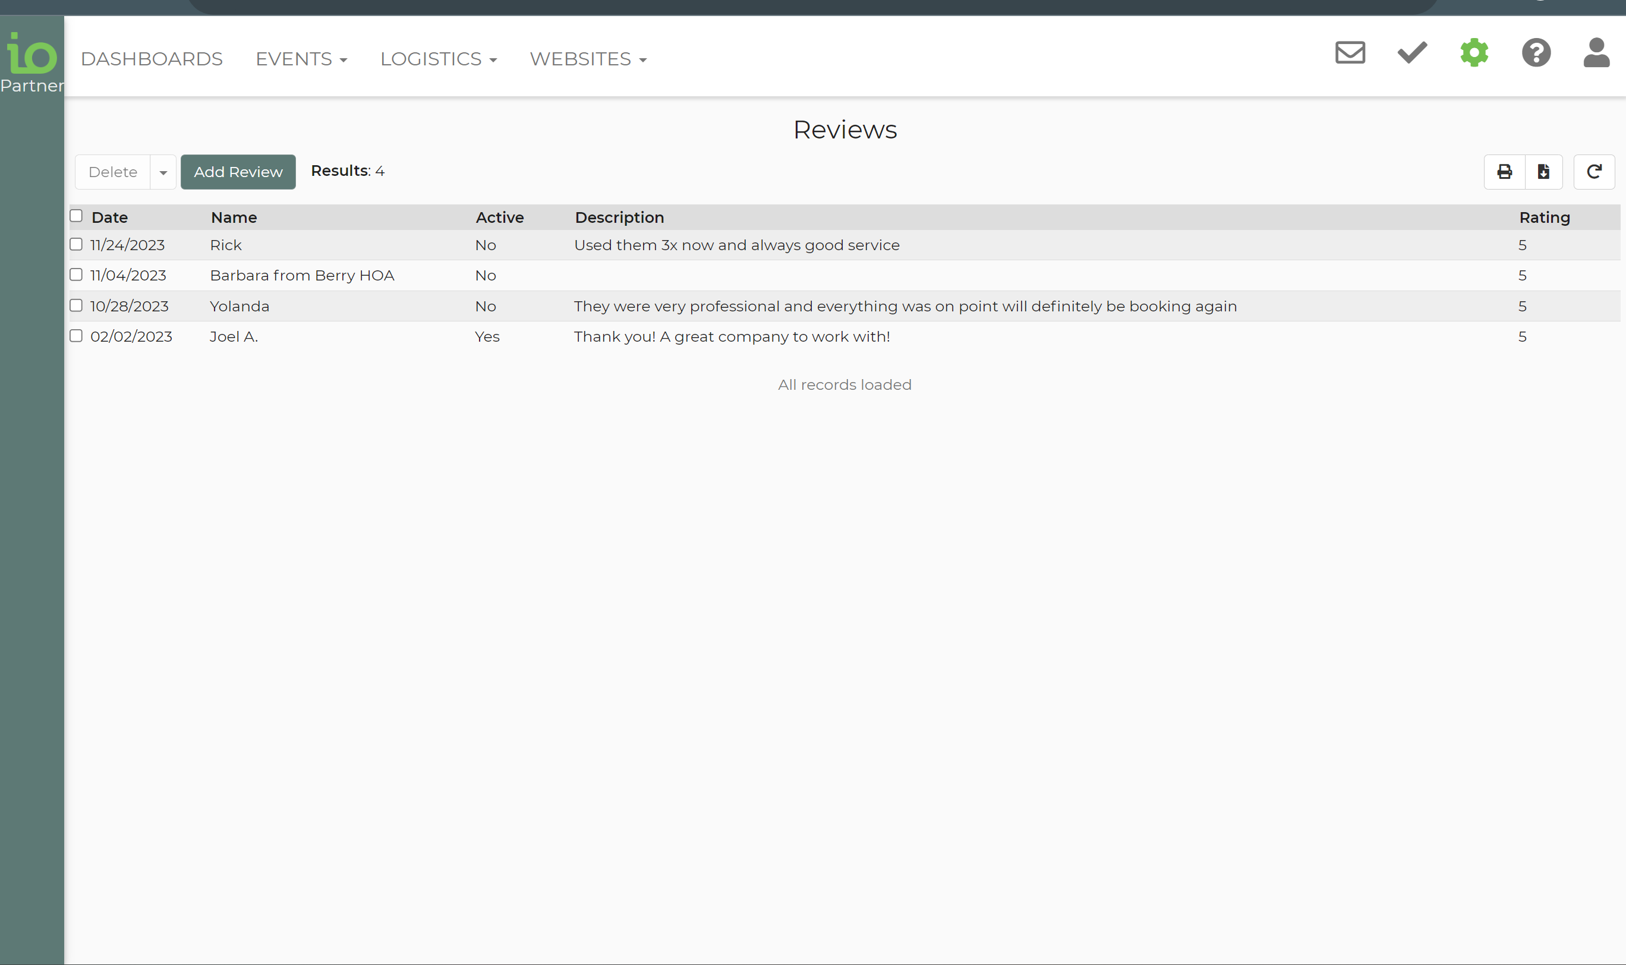Open the green settings gear
The width and height of the screenshot is (1626, 965).
click(1474, 53)
